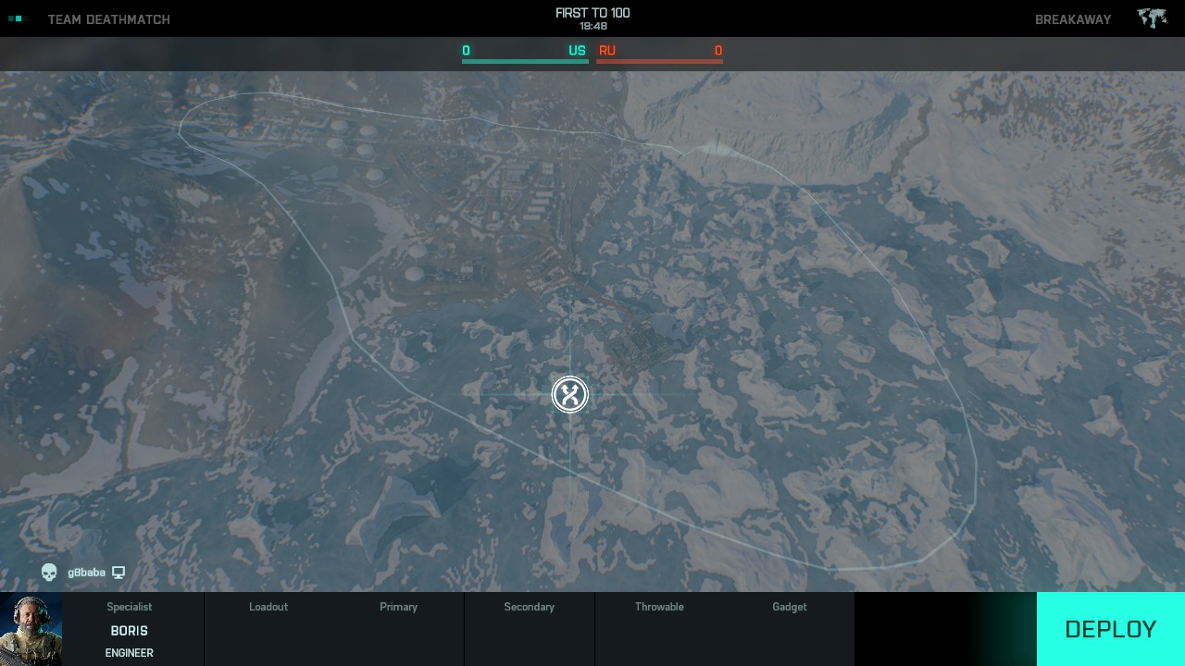Click the ENGINEER class label
This screenshot has width=1185, height=666.
(x=130, y=653)
